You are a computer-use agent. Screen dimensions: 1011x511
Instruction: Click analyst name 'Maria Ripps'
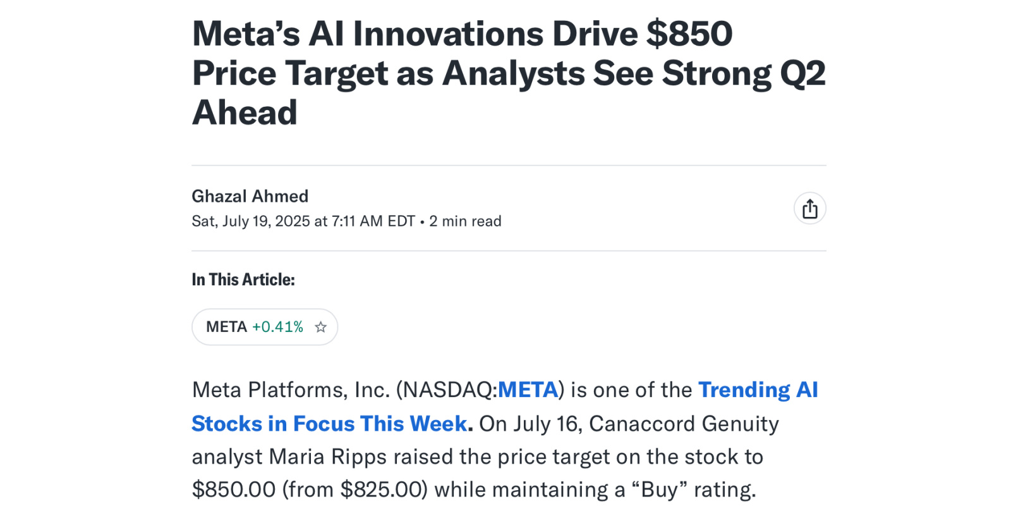pyautogui.click(x=328, y=457)
